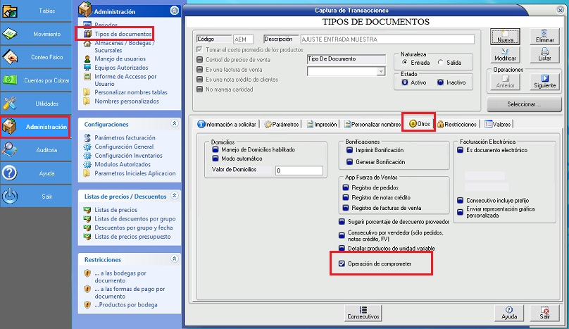This screenshot has width=569, height=329.
Task: Switch to the Restricciones tab
Action: pyautogui.click(x=458, y=124)
